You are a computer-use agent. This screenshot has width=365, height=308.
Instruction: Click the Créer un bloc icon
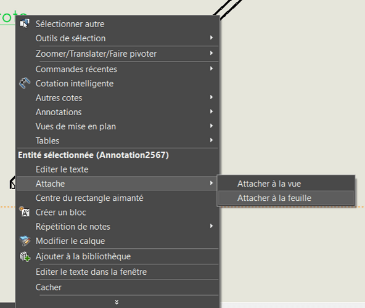click(25, 212)
